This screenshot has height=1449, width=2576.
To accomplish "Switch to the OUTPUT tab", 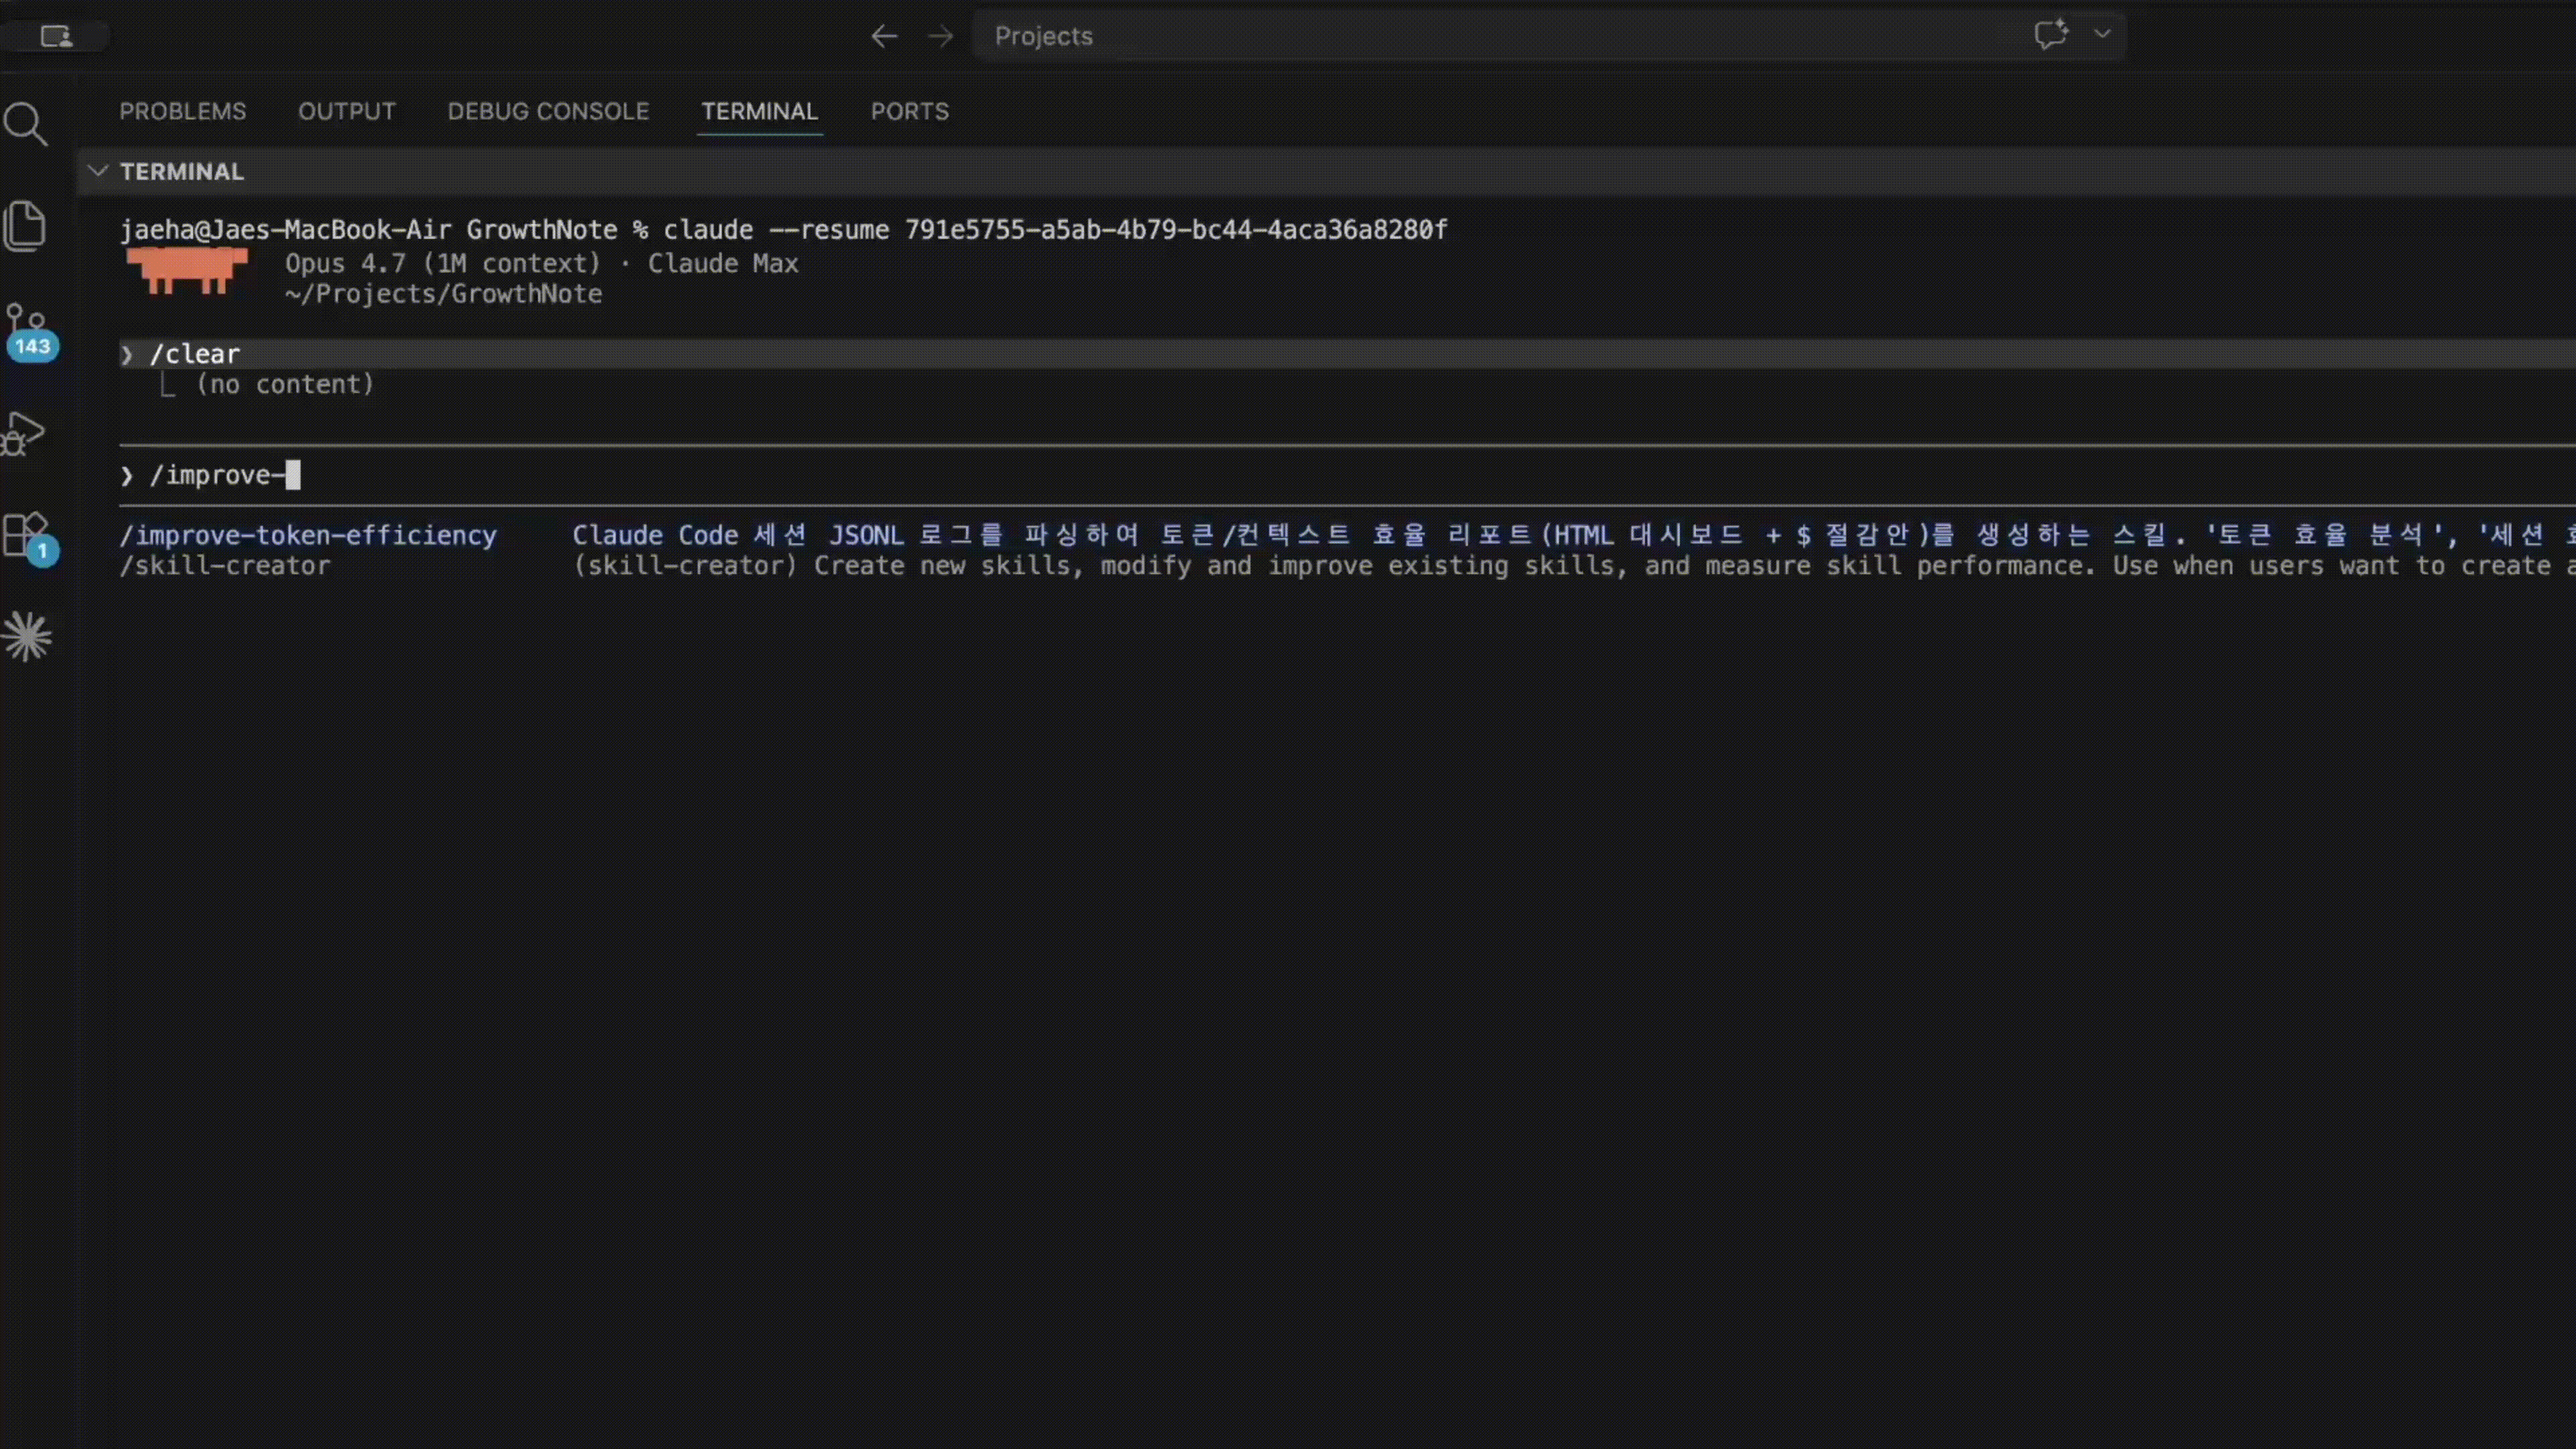I will [x=347, y=111].
